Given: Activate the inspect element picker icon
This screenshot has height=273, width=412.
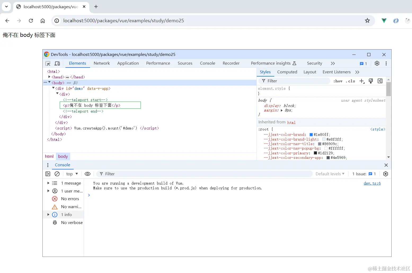Looking at the screenshot, I should pos(48,64).
